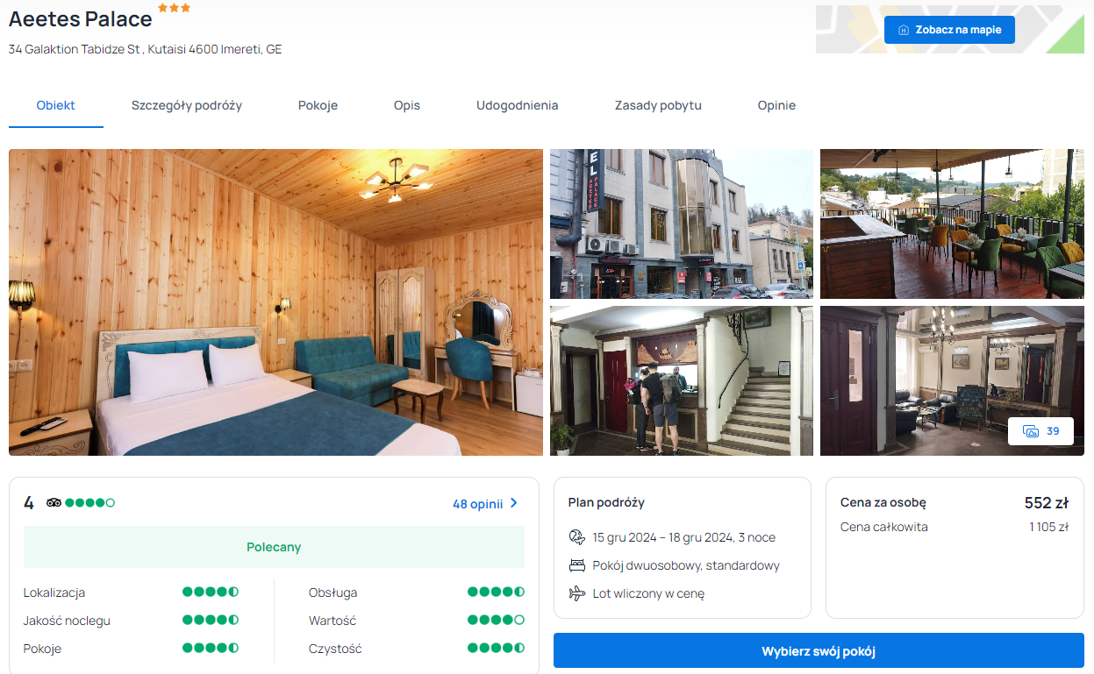Click the bed icon next to Pokój dwuosobowy
This screenshot has width=1094, height=674.
pos(576,565)
